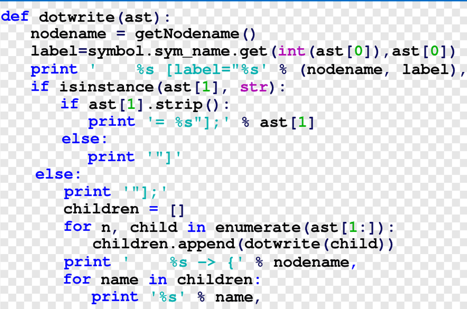Click the print '%s' % name line
Image resolution: width=467 pixels, height=309 pixels.
(x=176, y=297)
